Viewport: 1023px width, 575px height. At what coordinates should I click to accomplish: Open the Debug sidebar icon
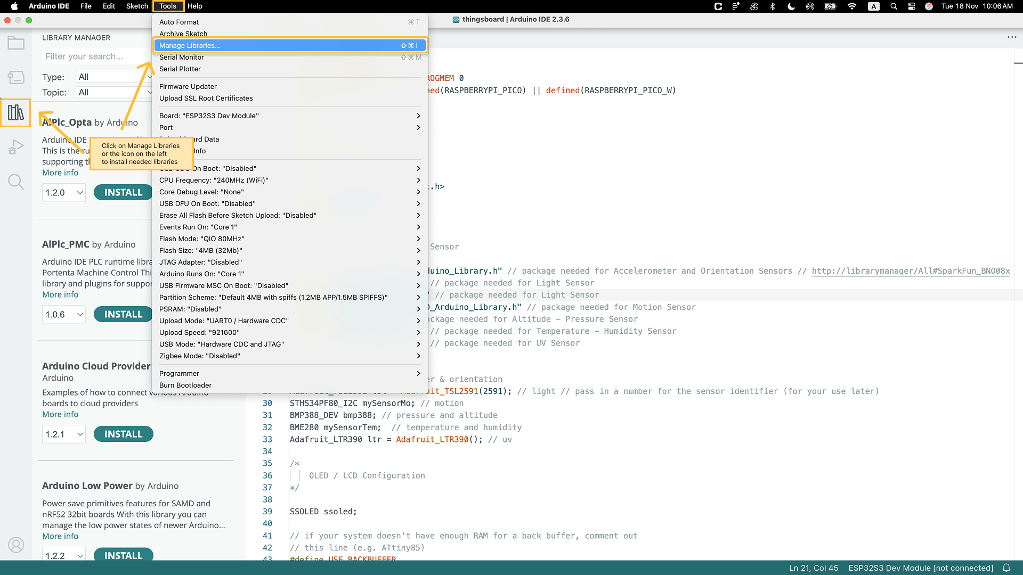[16, 147]
